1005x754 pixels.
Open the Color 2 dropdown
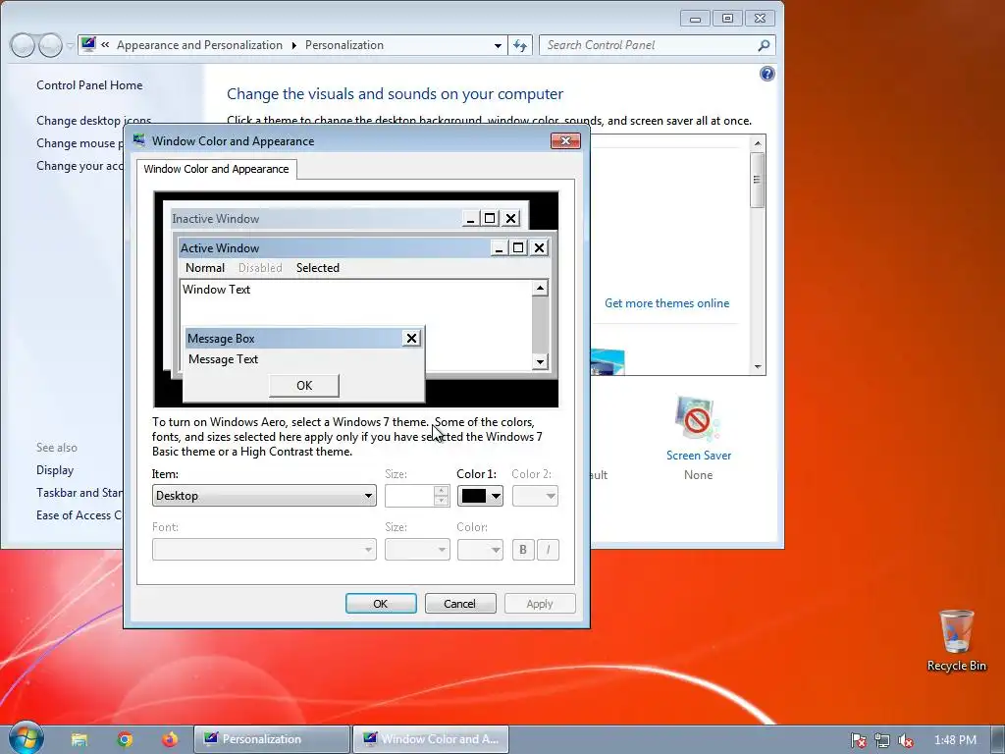click(x=535, y=496)
